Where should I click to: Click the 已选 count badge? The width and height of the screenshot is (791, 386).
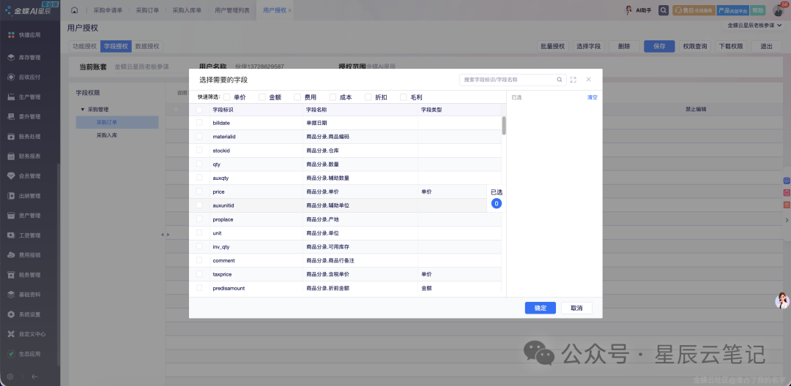point(497,204)
